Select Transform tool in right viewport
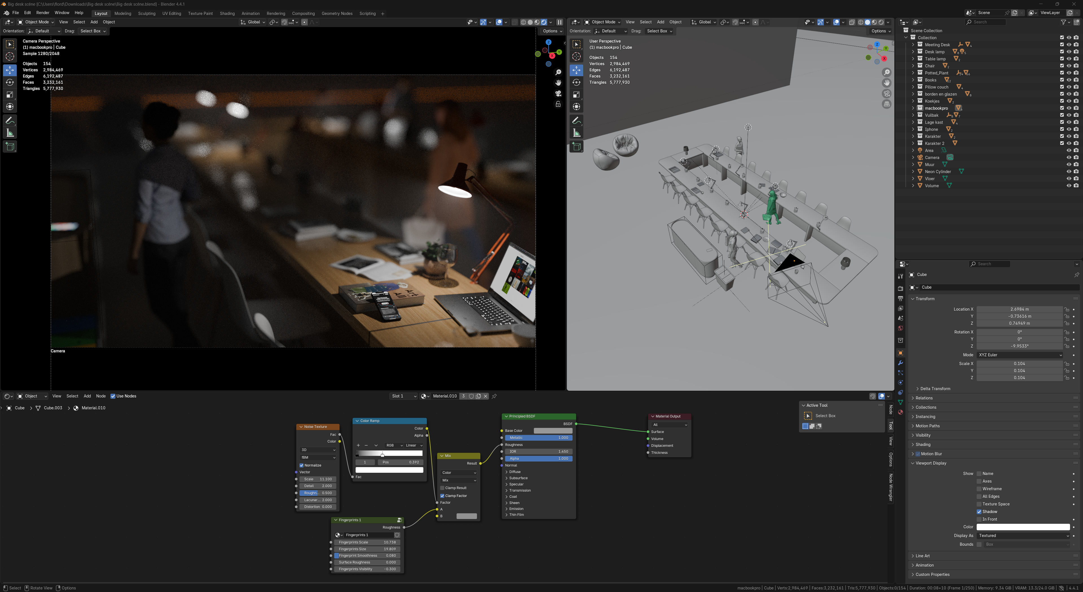Image resolution: width=1083 pixels, height=592 pixels. (576, 107)
